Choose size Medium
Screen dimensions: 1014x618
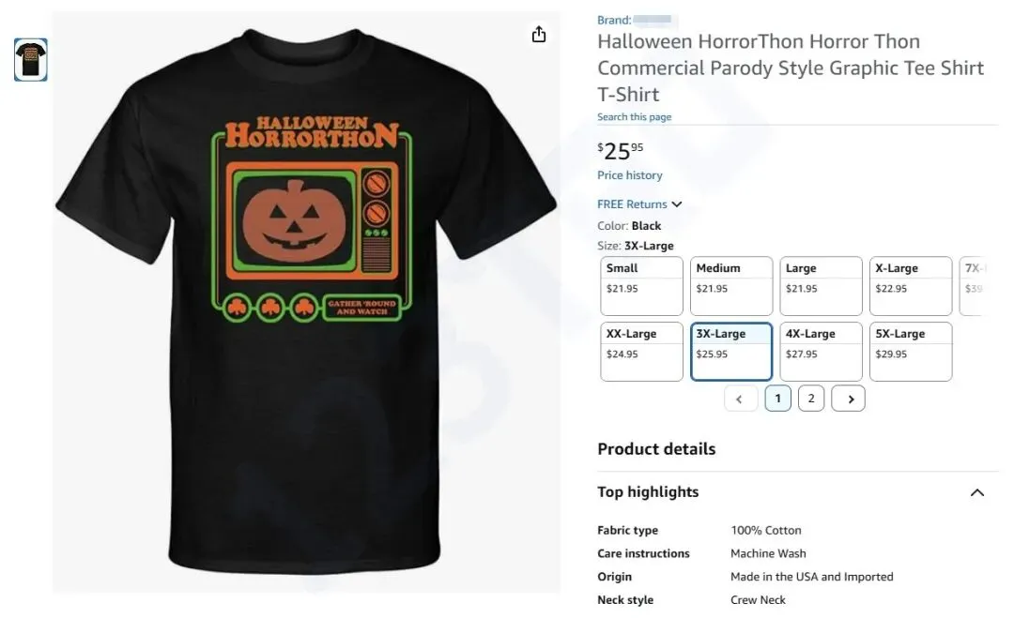click(x=730, y=285)
